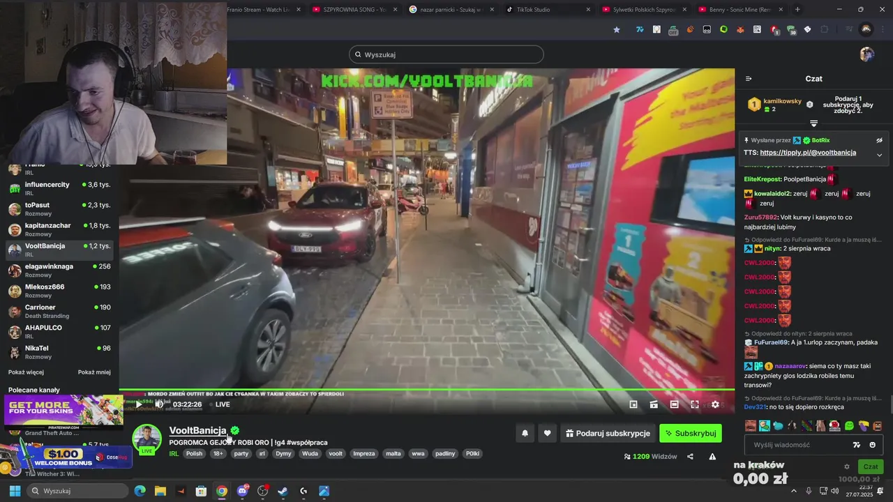Report the stream with the warning triangle
The width and height of the screenshot is (893, 502).
(x=712, y=457)
